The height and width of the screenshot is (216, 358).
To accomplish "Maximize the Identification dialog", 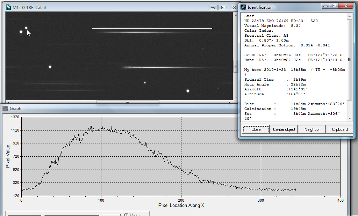I will pos(334,6).
